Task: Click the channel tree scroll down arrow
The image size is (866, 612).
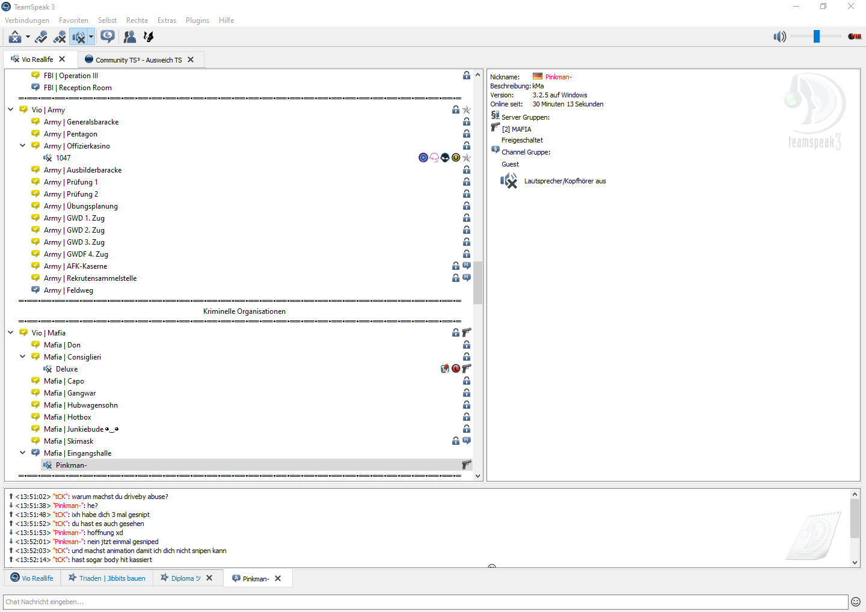Action: pos(478,476)
